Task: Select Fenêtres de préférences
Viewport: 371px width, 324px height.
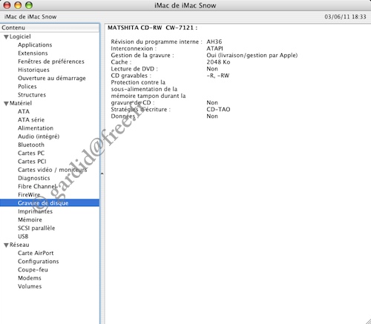Action: pos(51,62)
